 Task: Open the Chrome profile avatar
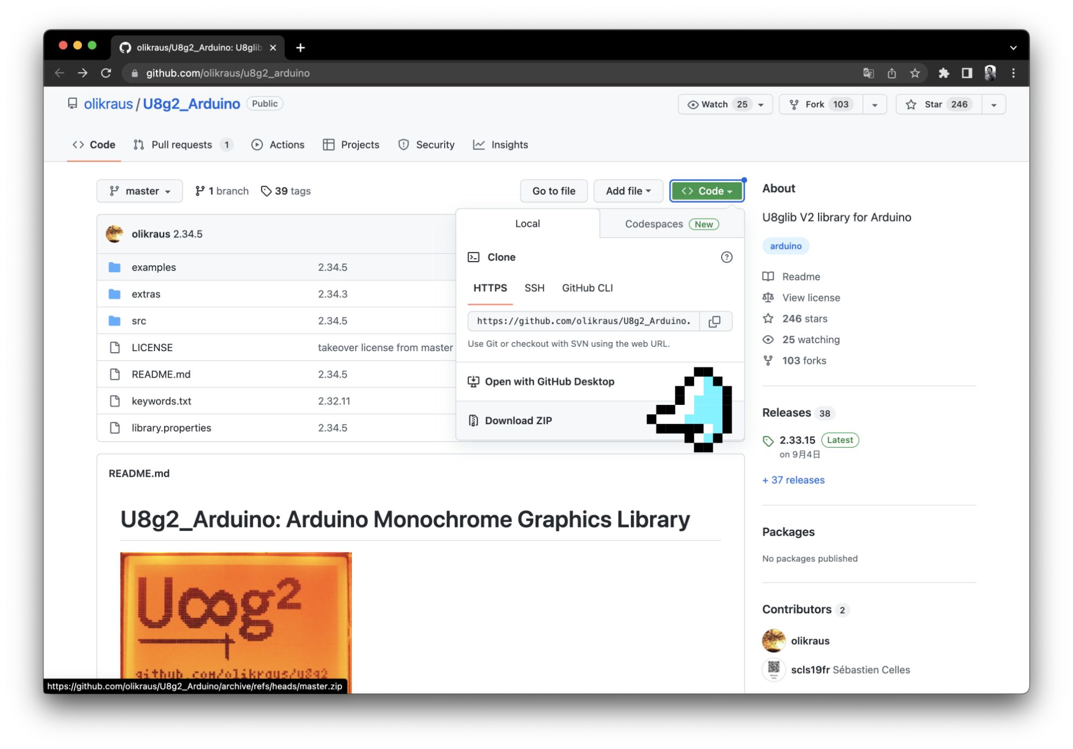pyautogui.click(x=990, y=73)
